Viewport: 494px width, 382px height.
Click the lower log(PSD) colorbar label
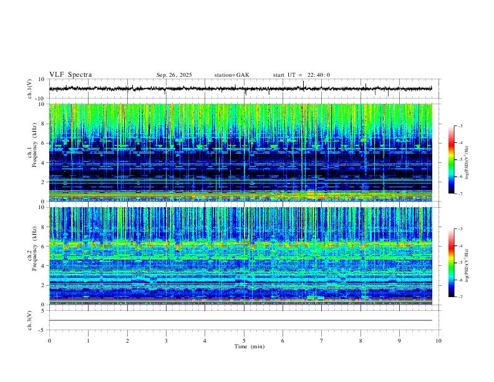(467, 265)
